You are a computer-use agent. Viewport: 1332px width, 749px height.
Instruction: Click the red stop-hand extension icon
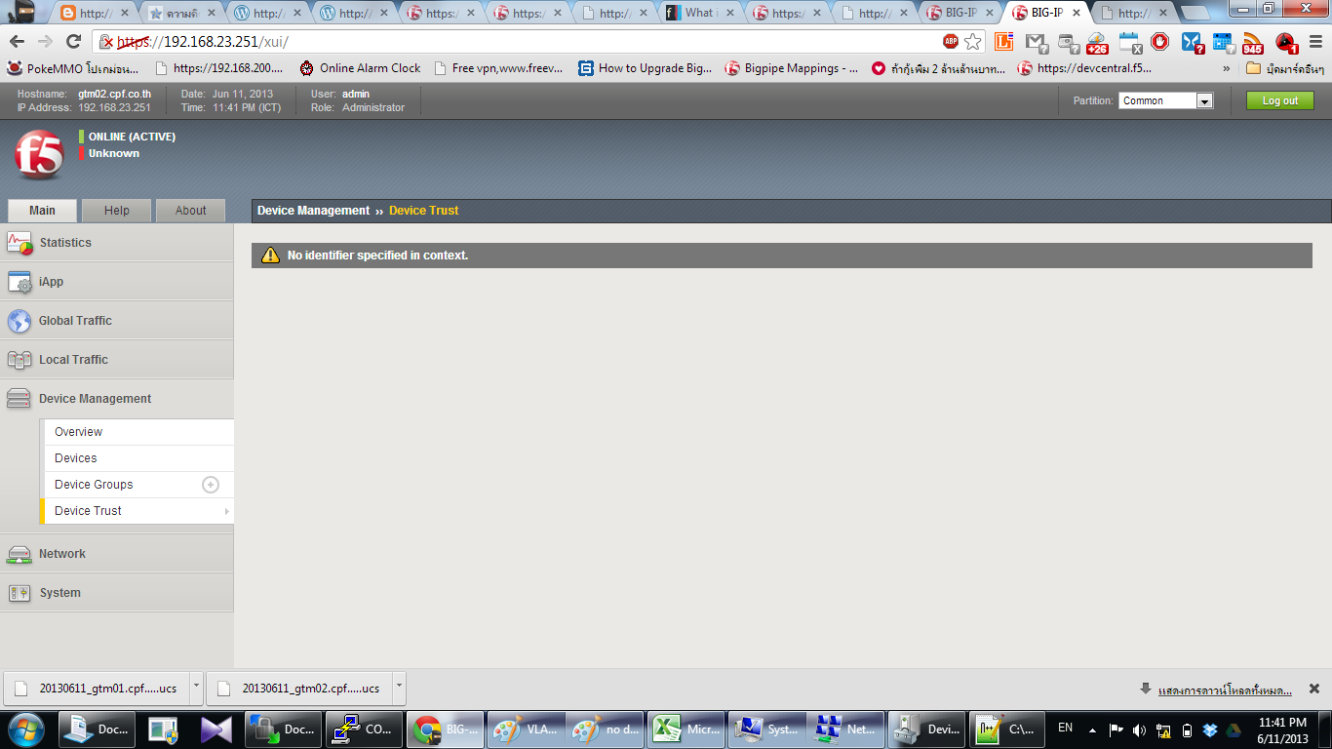(x=1159, y=41)
